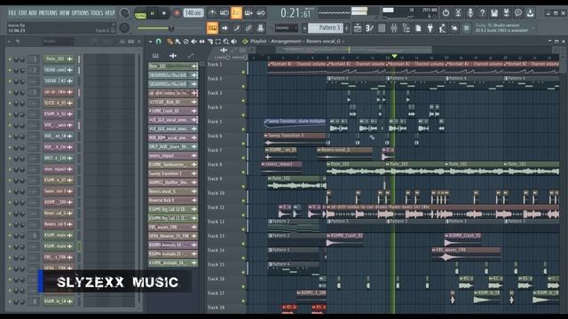Image resolution: width=568 pixels, height=319 pixels.
Task: Click the download arrow icon in toolbar
Action: tap(531, 13)
